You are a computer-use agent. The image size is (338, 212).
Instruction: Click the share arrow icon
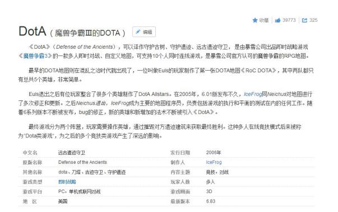304,20
